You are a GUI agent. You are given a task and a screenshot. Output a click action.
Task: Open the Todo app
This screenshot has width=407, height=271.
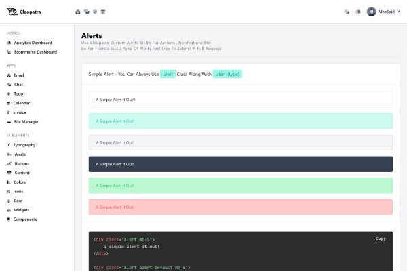point(18,94)
